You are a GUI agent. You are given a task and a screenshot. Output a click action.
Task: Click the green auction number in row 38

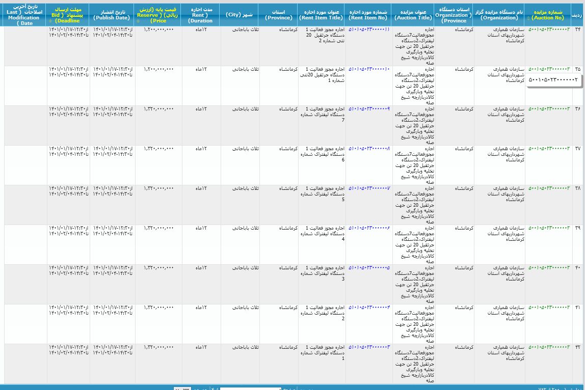(x=549, y=188)
